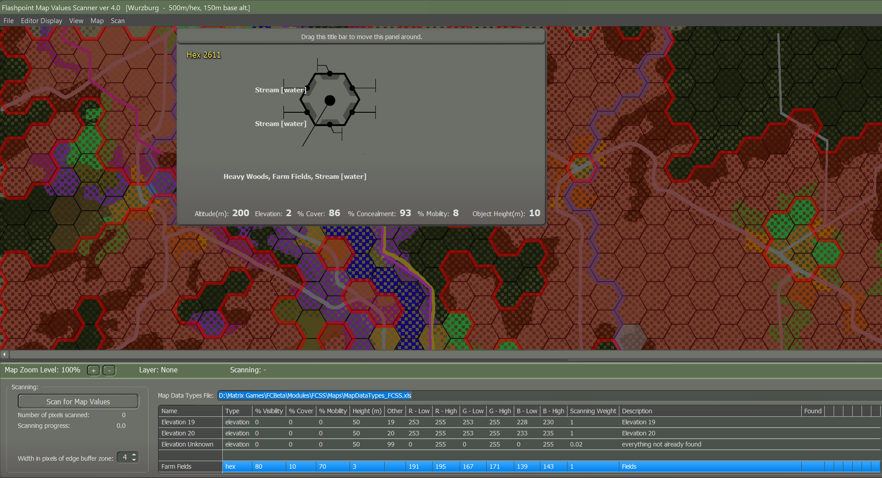
Task: Zoom out the map with minus button
Action: point(109,370)
